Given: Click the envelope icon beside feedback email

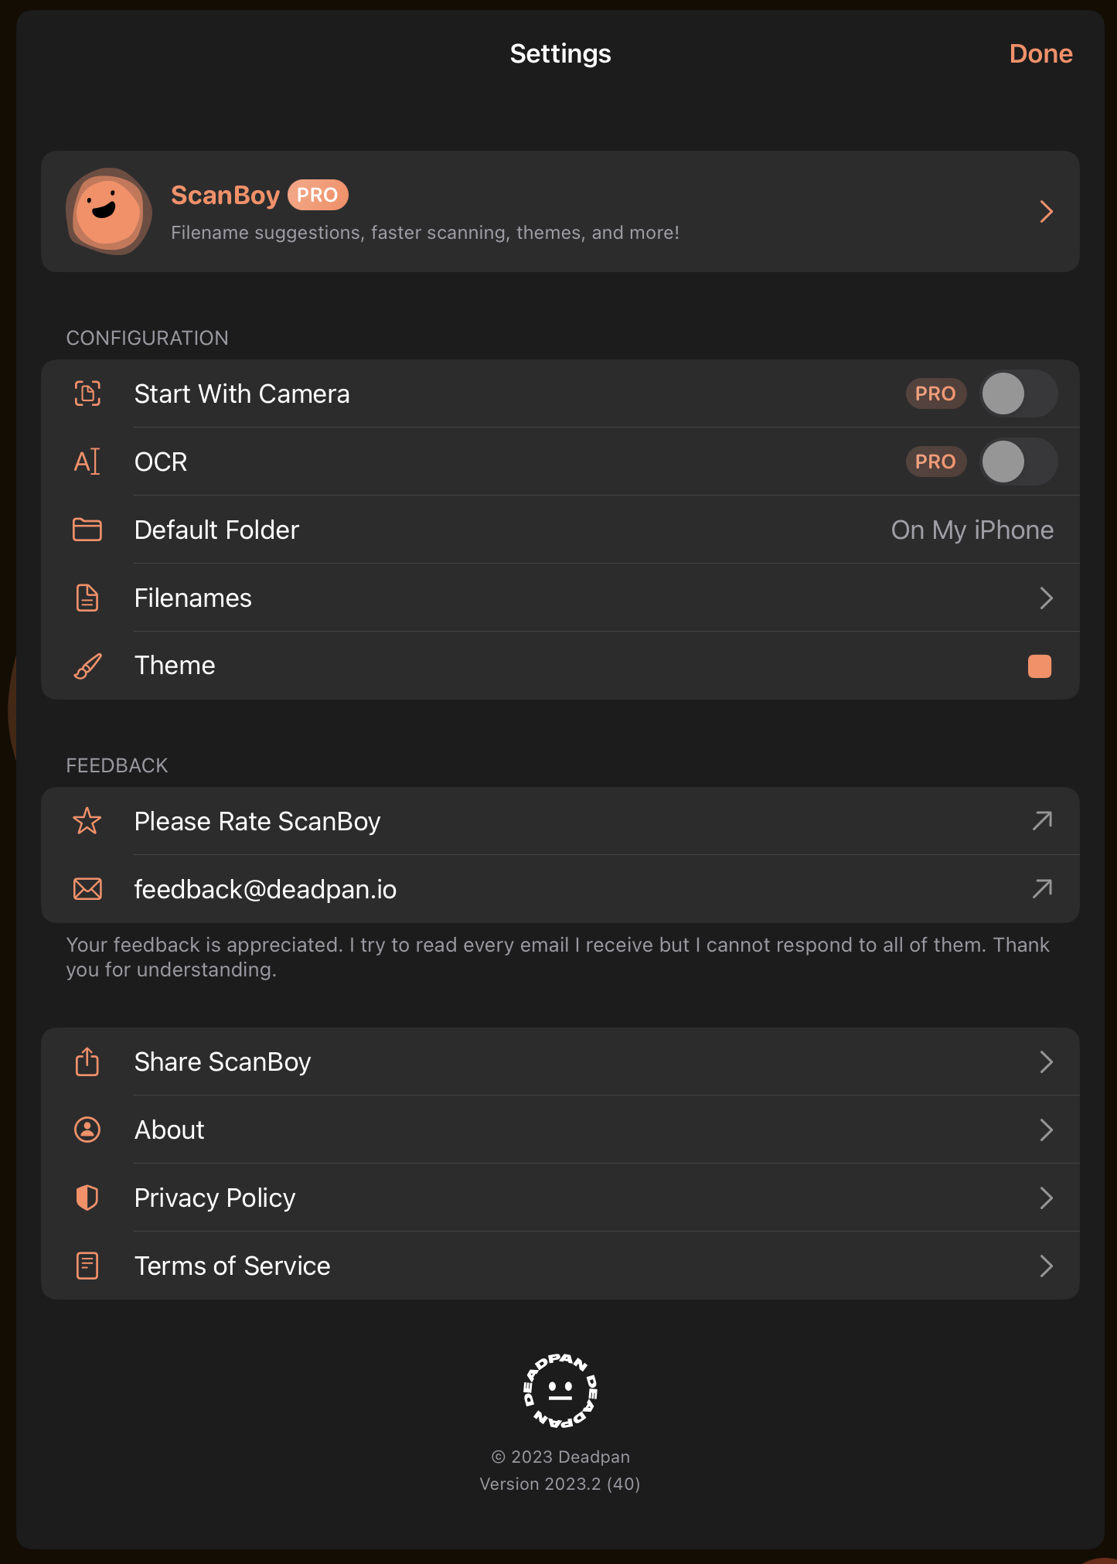Looking at the screenshot, I should pos(87,889).
